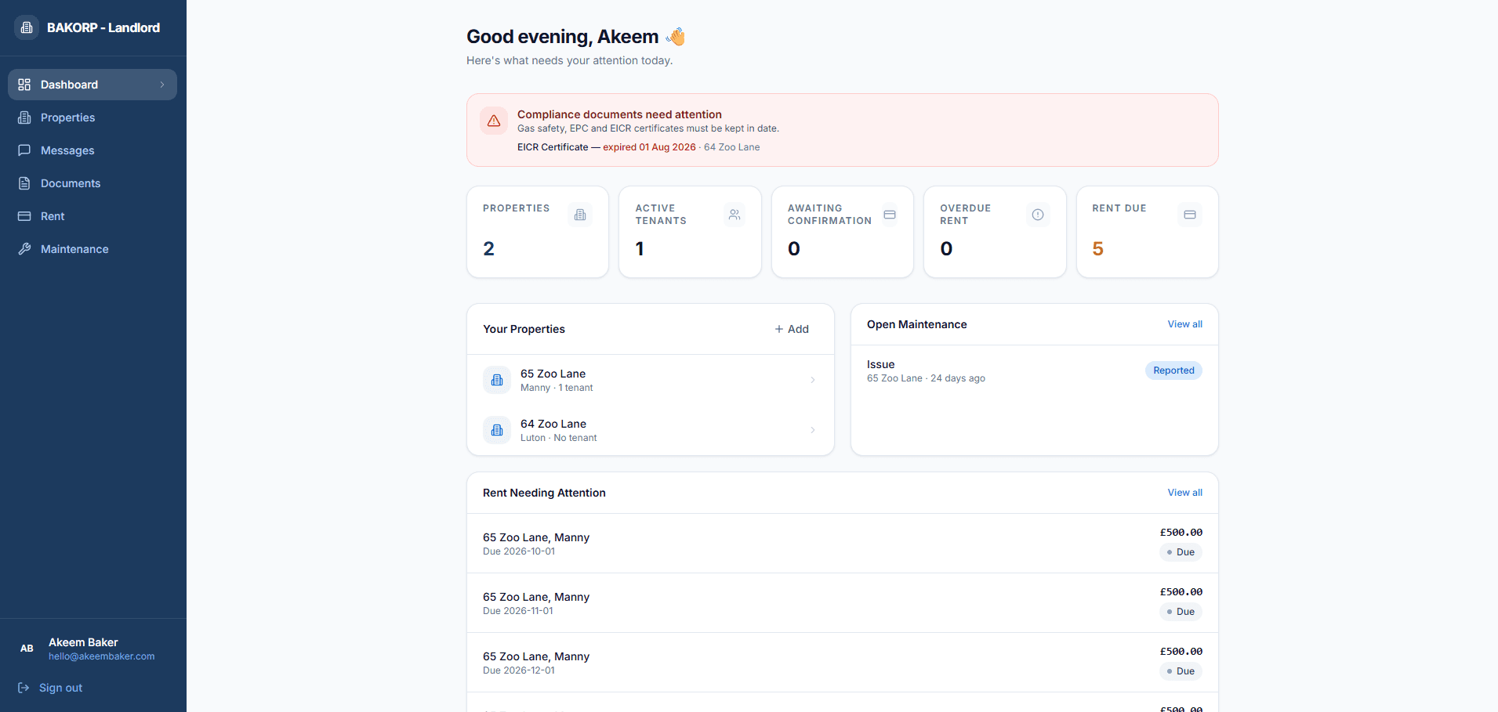
Task: Click the hello@akeembaker.com email
Action: 102,656
